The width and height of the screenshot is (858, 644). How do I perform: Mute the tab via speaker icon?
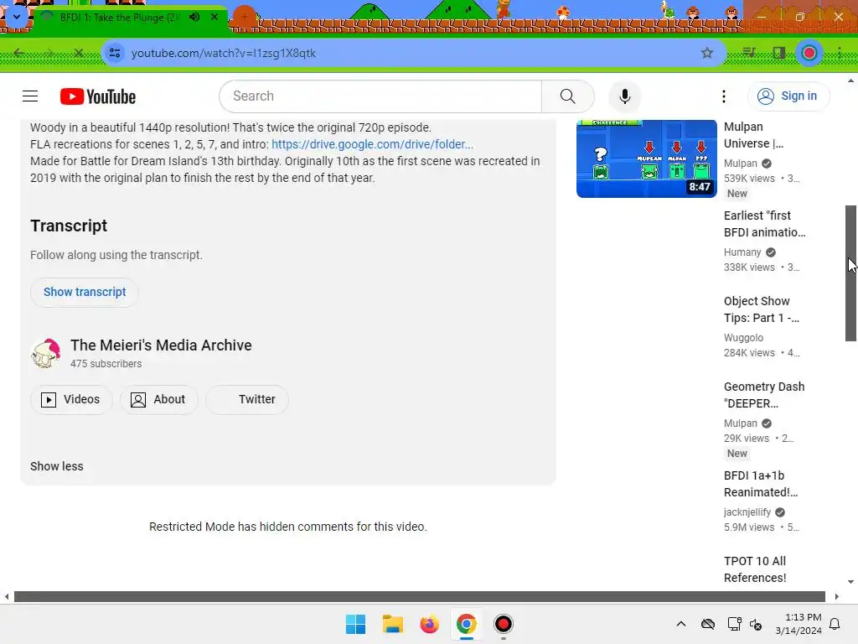pyautogui.click(x=194, y=17)
